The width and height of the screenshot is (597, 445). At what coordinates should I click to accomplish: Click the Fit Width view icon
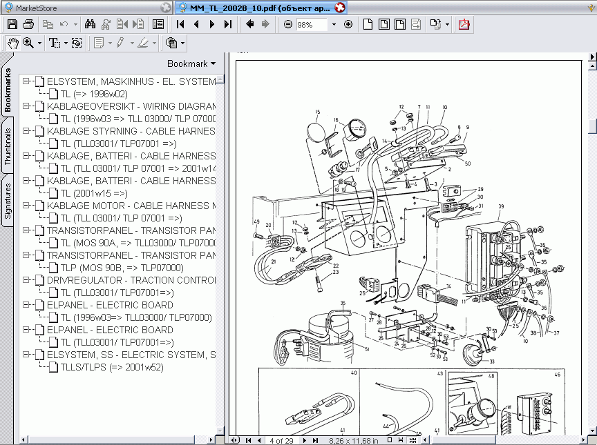399,23
